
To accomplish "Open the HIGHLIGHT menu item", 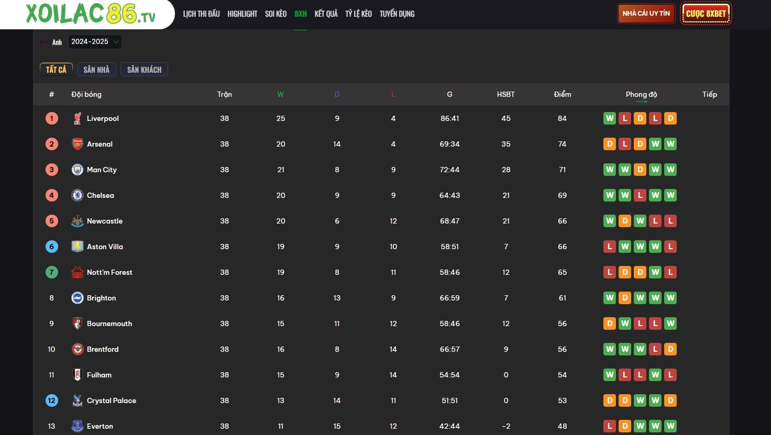I will [x=243, y=14].
